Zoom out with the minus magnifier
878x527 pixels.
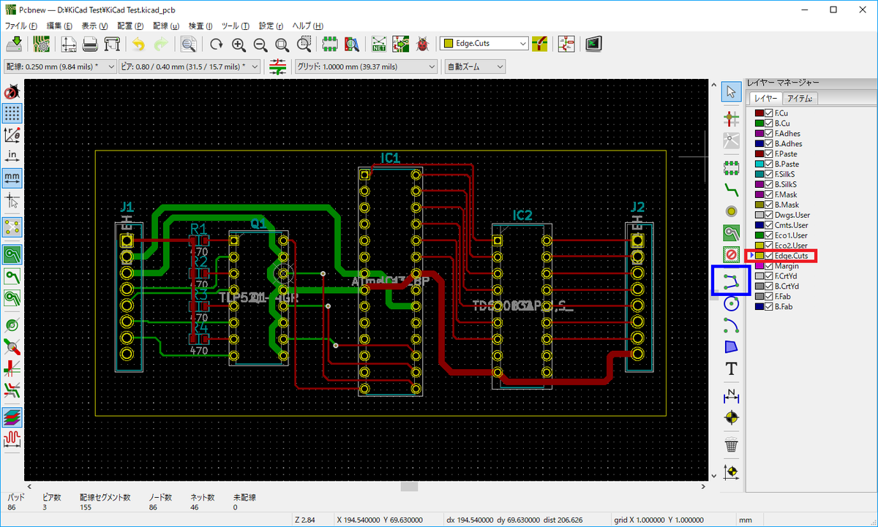[x=260, y=44]
